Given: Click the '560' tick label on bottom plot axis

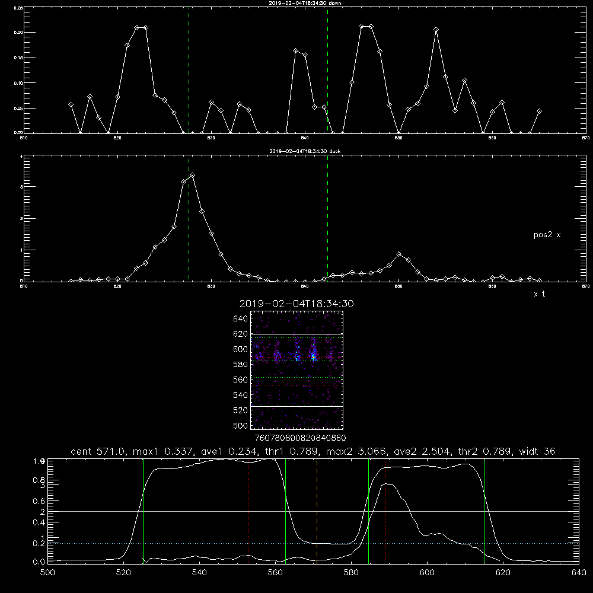Looking at the screenshot, I should pyautogui.click(x=275, y=573).
